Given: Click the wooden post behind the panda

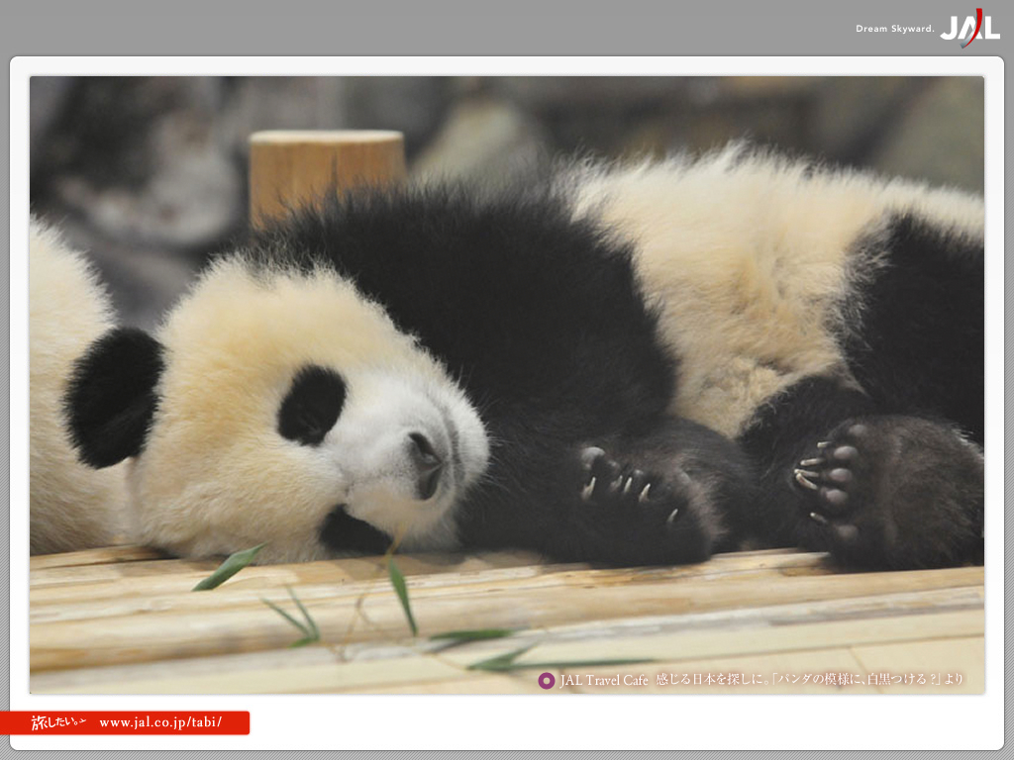Looking at the screenshot, I should click(x=326, y=170).
